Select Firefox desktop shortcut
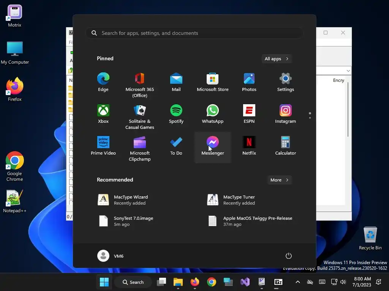This screenshot has width=389, height=291. tap(15, 89)
